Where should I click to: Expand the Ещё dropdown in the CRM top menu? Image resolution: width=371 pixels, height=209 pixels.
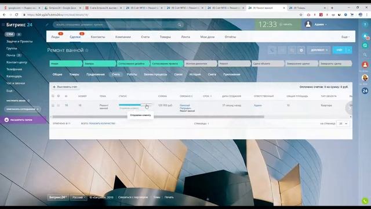[345, 37]
